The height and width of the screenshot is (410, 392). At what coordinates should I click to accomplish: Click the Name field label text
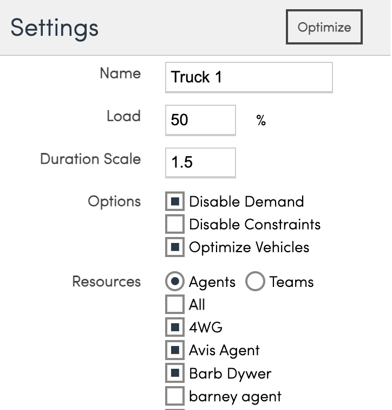120,73
